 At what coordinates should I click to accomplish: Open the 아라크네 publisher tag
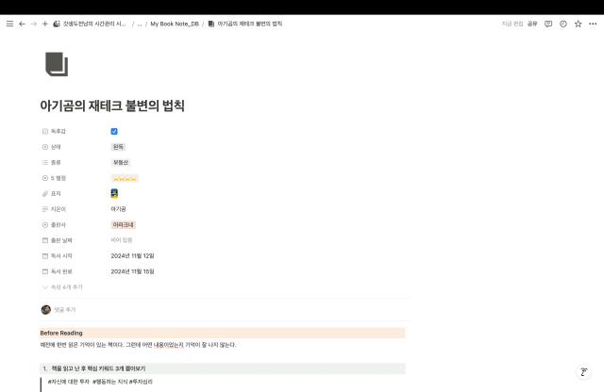tap(124, 224)
